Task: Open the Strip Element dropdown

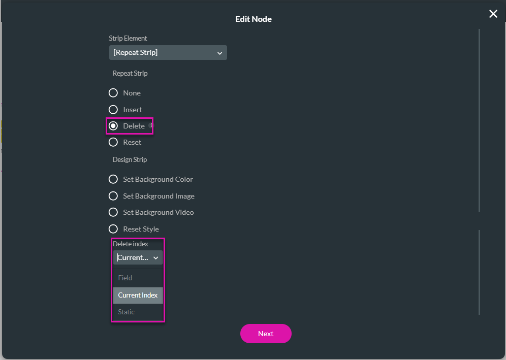Action: (168, 52)
